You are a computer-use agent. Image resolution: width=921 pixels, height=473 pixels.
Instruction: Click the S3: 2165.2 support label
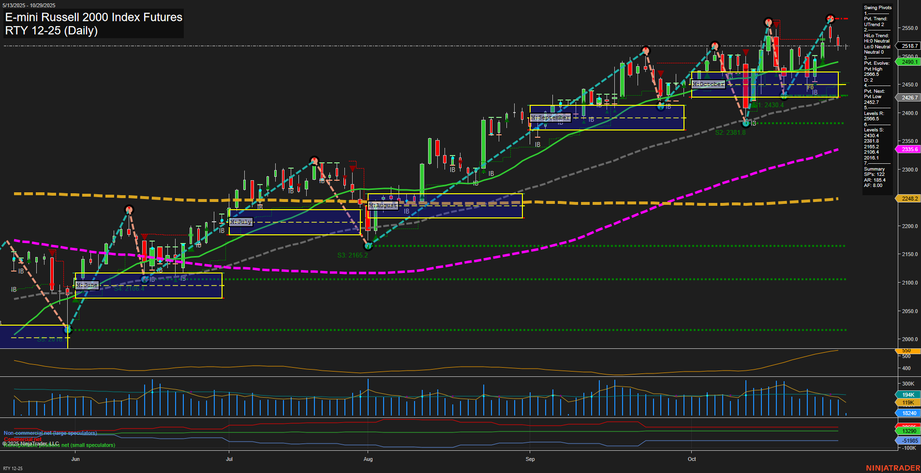tap(353, 255)
